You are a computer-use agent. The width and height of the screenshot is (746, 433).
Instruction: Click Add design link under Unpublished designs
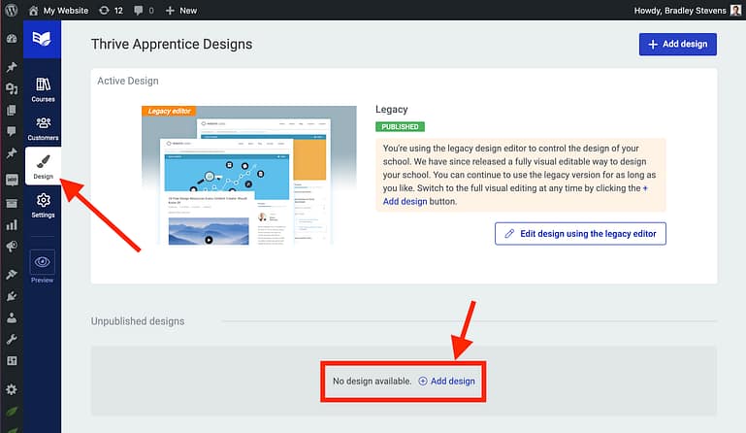click(446, 382)
